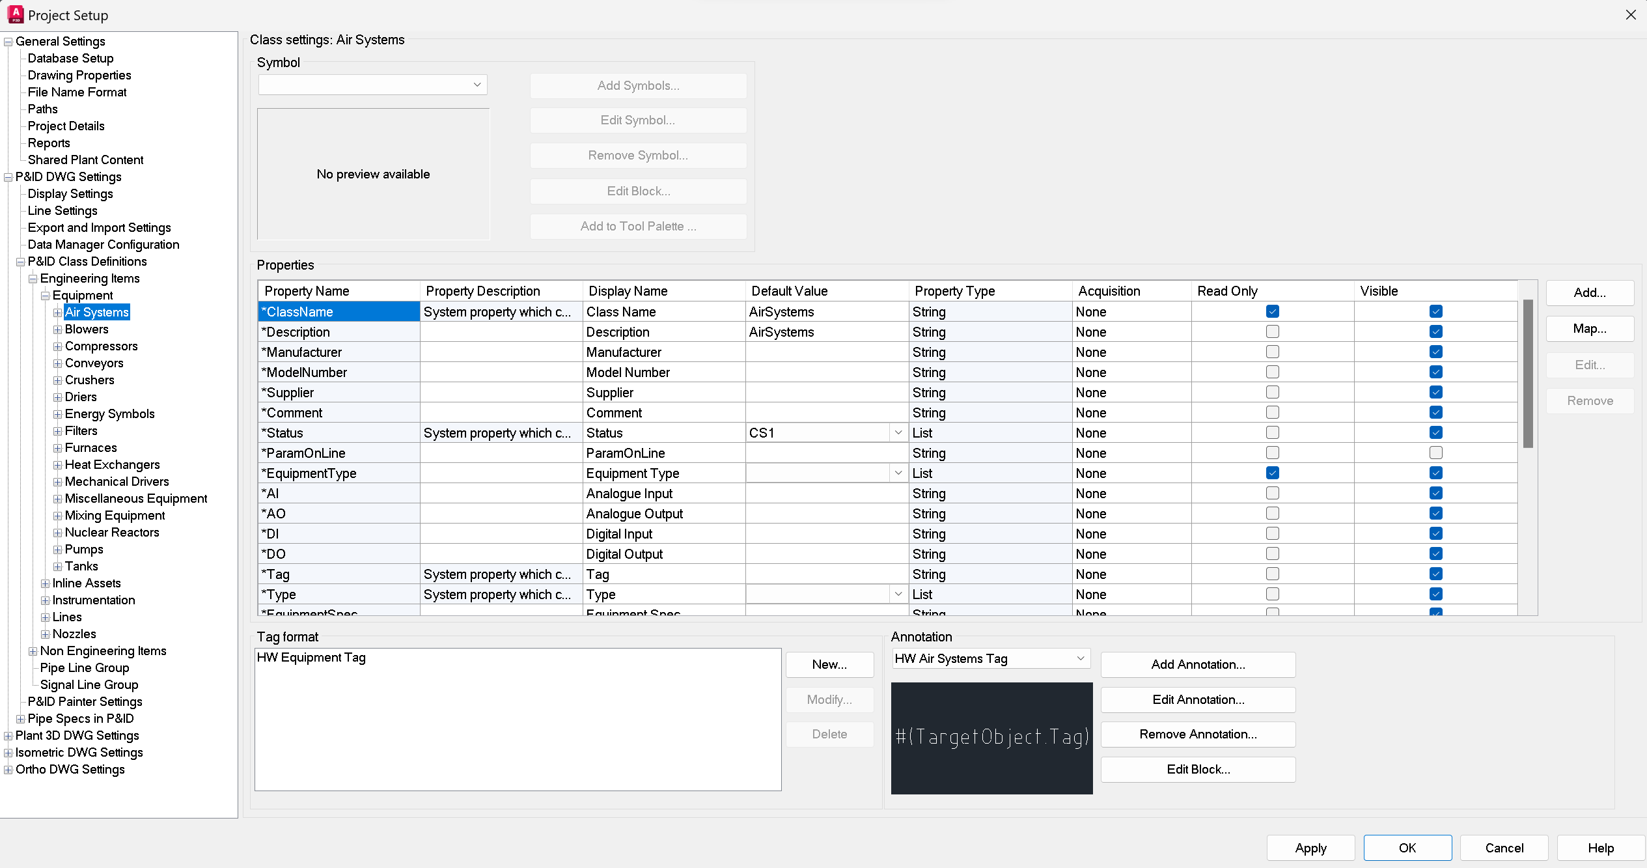Click the Map button for properties

point(1589,329)
